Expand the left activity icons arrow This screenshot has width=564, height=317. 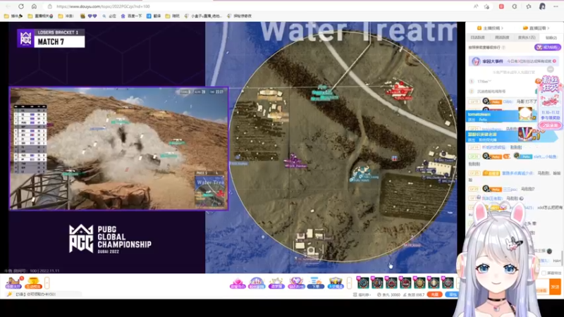(x=47, y=283)
